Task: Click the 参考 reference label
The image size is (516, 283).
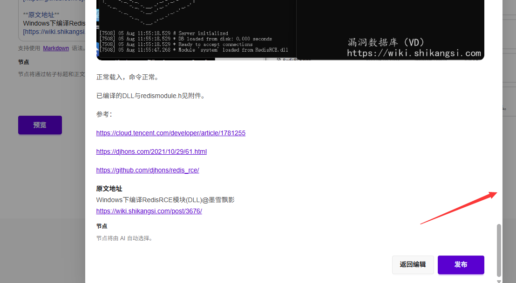Action: pyautogui.click(x=104, y=114)
